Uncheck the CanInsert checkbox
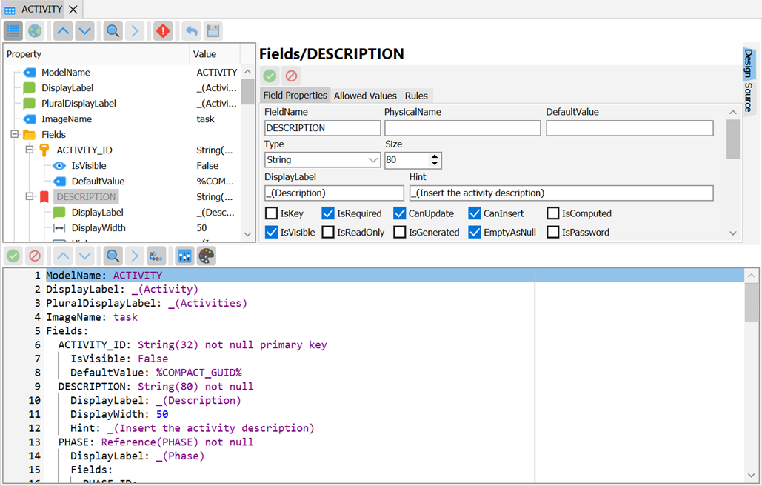The width and height of the screenshot is (762, 486). [x=474, y=213]
